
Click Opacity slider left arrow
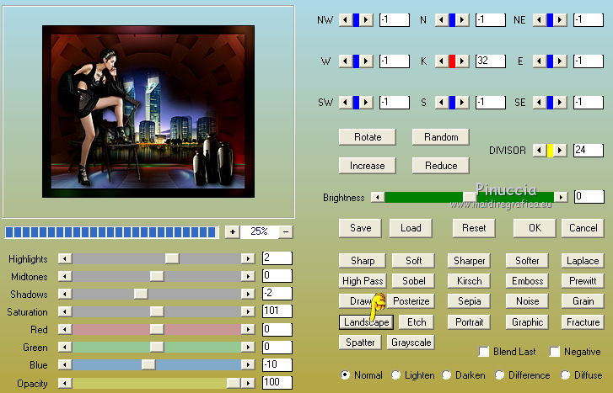[x=65, y=383]
